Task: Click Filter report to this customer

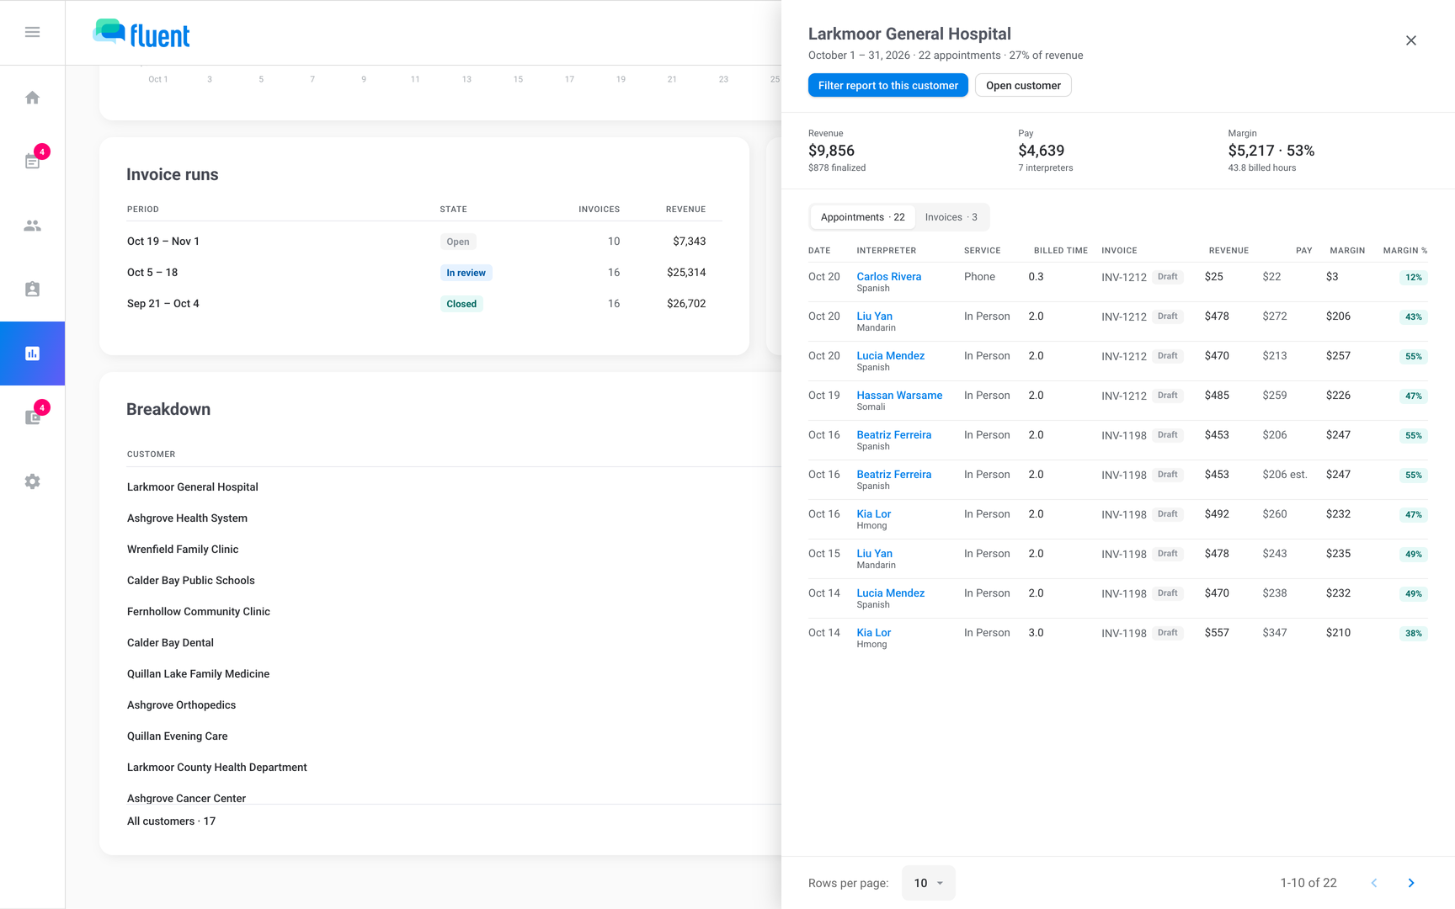Action: (x=887, y=85)
